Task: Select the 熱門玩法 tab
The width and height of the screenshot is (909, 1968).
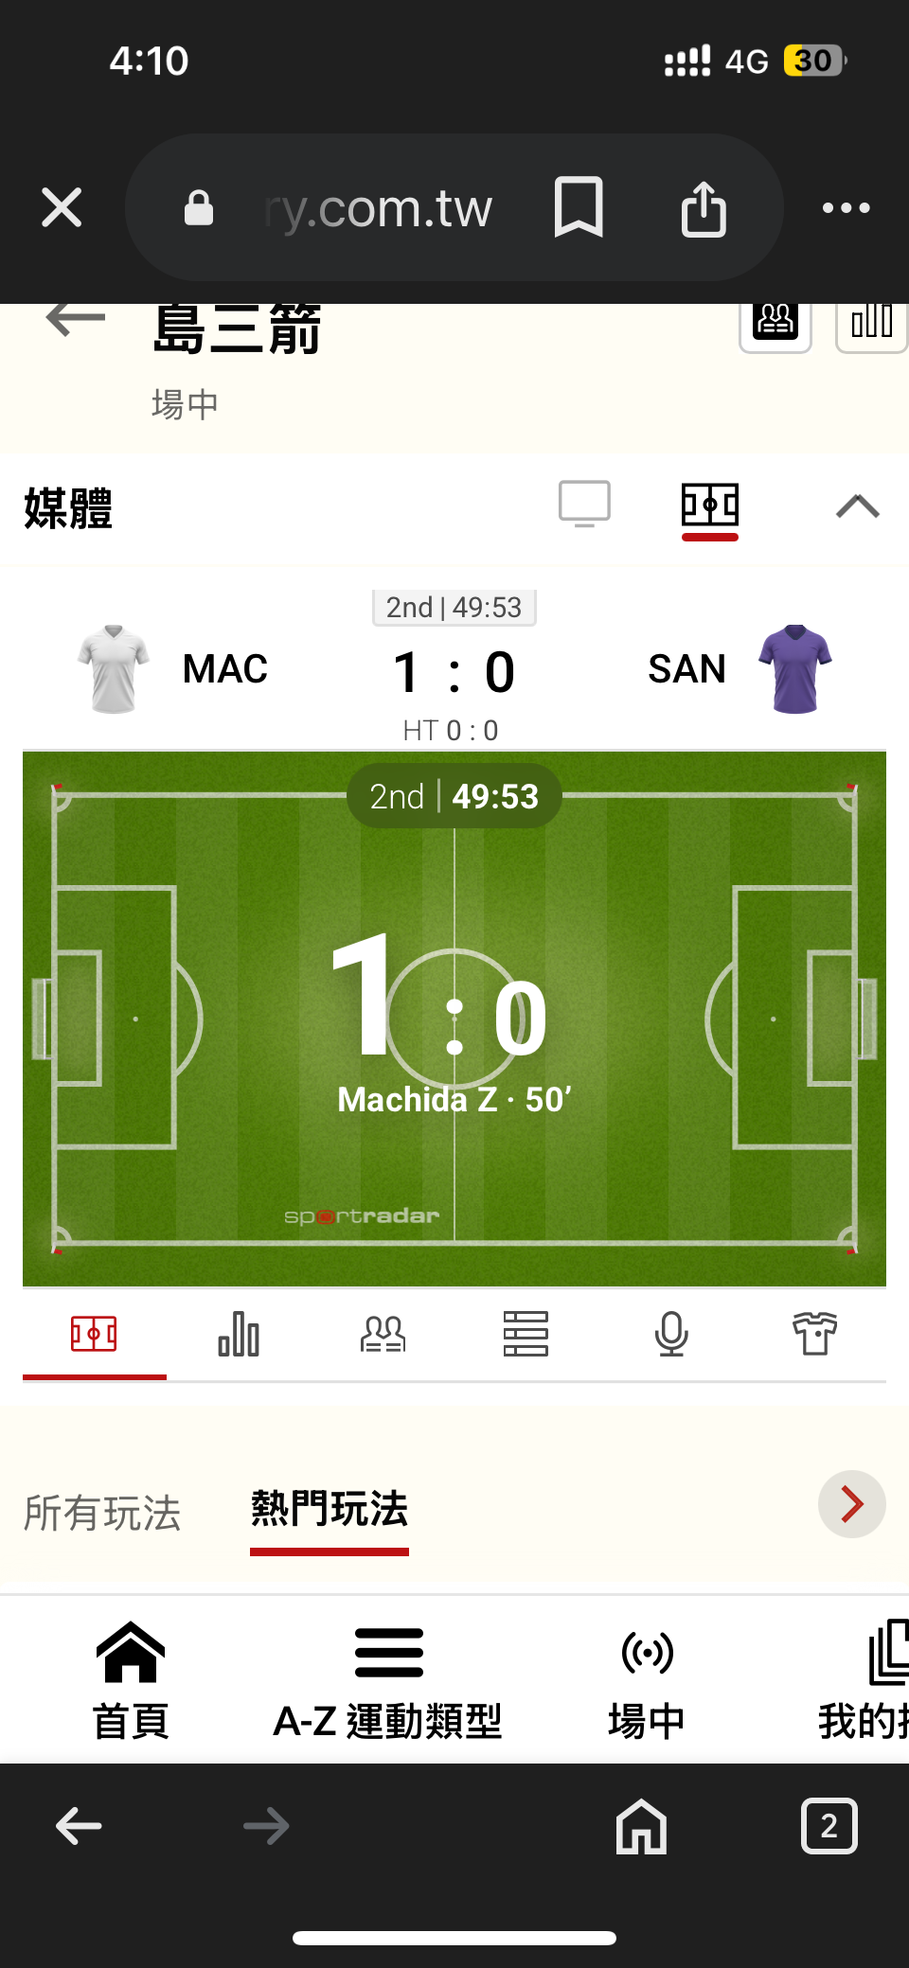Action: (329, 1509)
